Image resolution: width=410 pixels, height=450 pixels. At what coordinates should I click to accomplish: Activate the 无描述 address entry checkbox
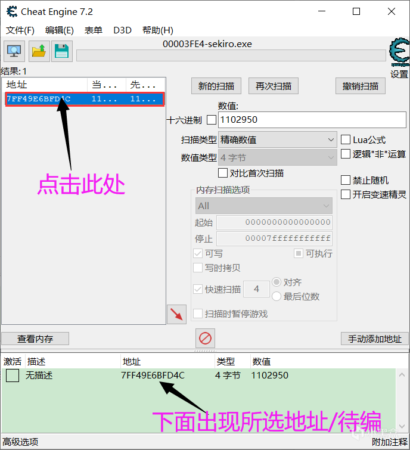(13, 375)
